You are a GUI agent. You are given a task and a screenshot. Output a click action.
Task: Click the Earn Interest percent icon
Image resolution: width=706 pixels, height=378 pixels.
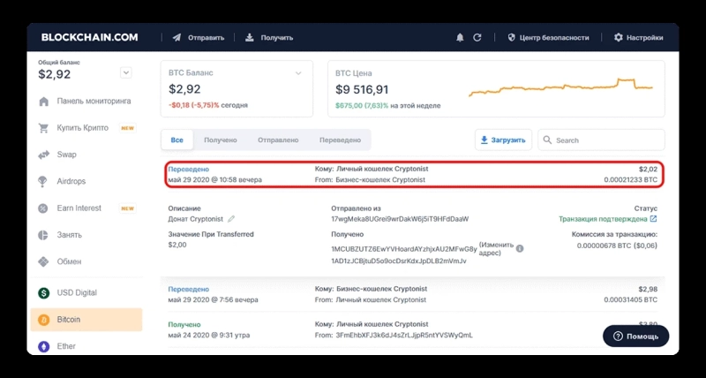(43, 208)
